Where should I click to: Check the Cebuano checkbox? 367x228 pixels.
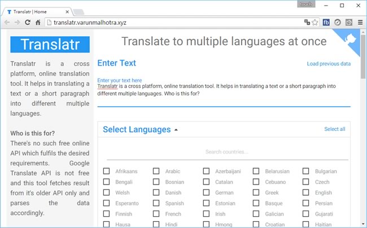[x=256, y=182]
